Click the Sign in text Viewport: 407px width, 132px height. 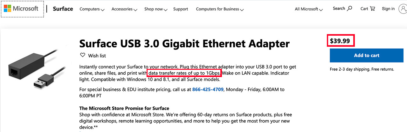pos(388,9)
